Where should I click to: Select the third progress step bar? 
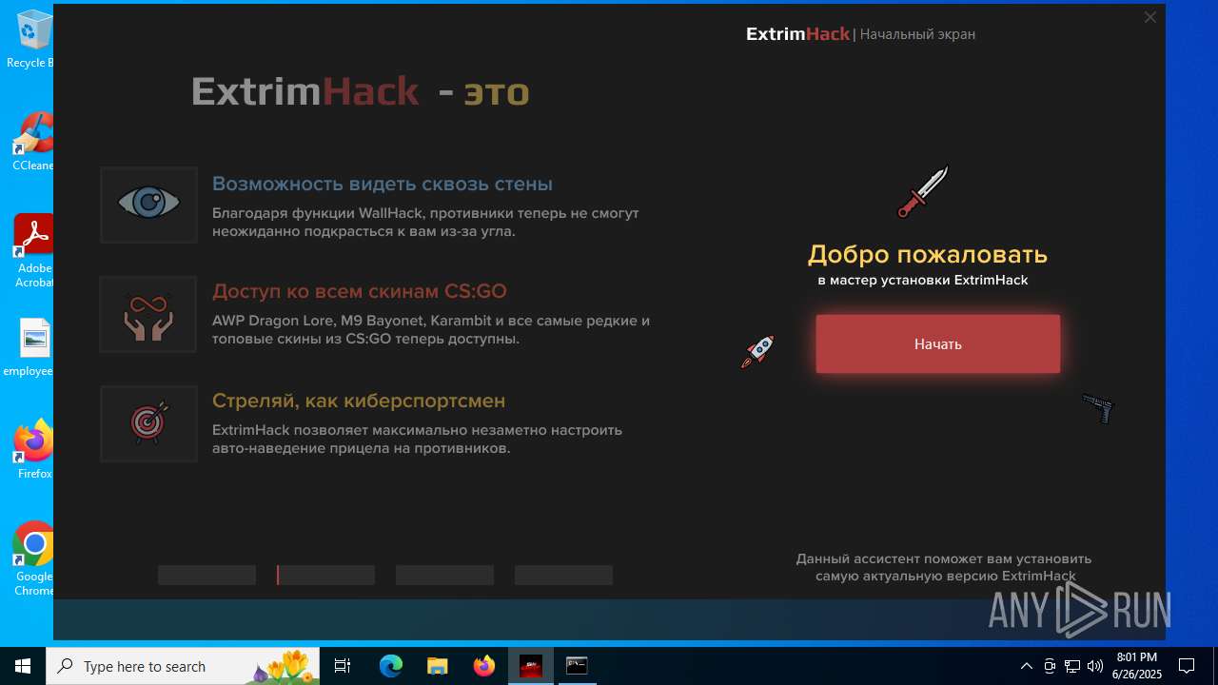(x=444, y=575)
